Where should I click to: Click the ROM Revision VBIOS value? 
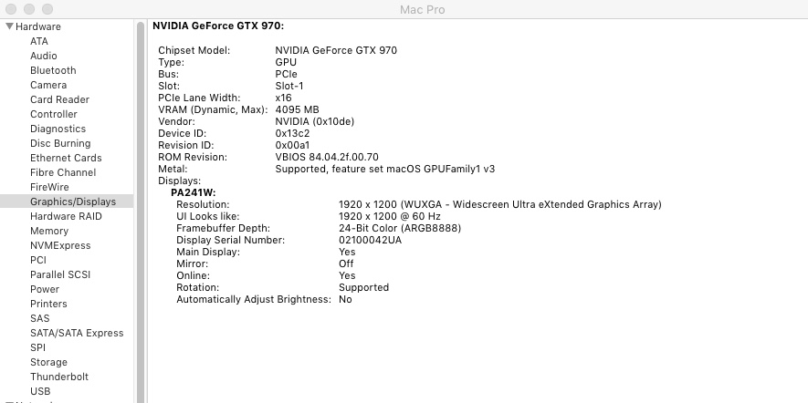pyautogui.click(x=327, y=157)
